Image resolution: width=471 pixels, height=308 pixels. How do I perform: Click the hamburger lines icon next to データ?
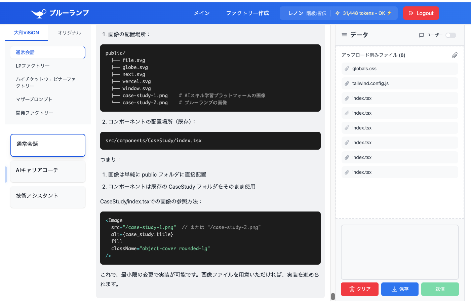344,35
